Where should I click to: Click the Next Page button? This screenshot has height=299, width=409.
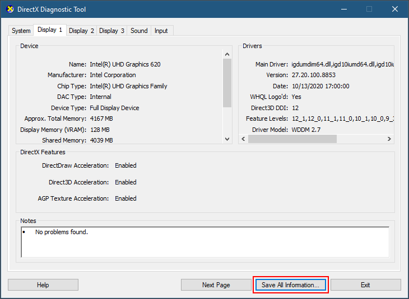coord(216,285)
